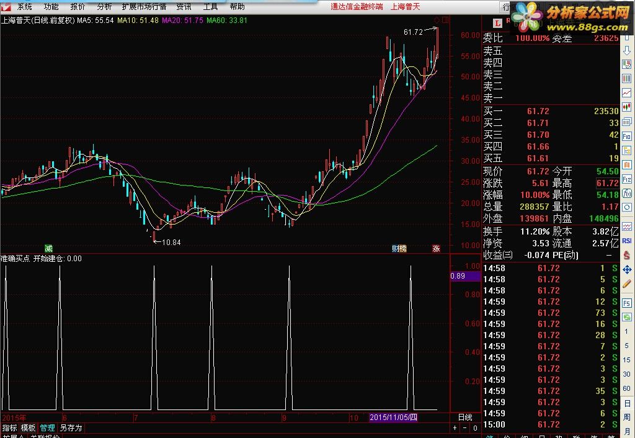Click the red 涨 marker on chart
Image resolution: width=635 pixels, height=438 pixels.
click(x=436, y=248)
